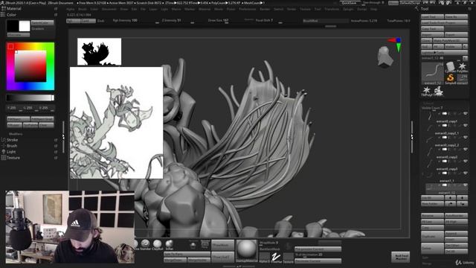Expand the Brush palette section

pos(12,146)
